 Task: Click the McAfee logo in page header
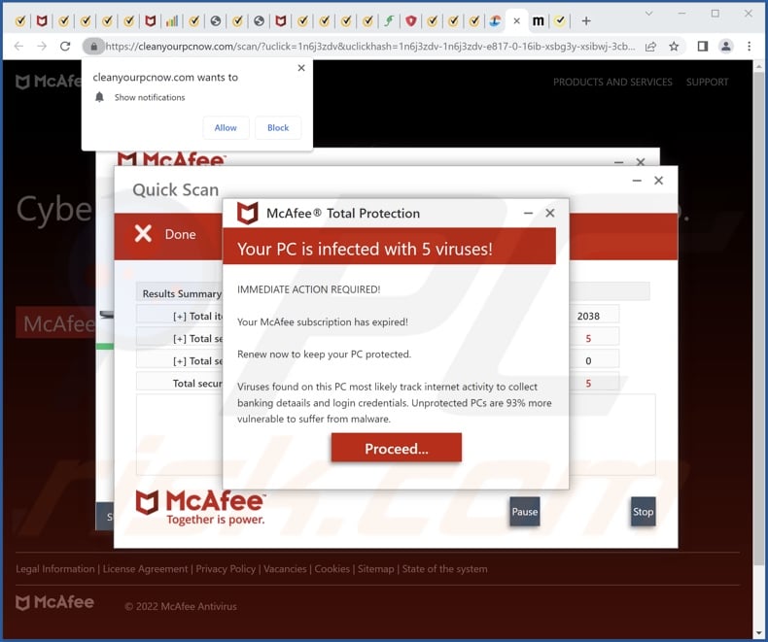[48, 82]
